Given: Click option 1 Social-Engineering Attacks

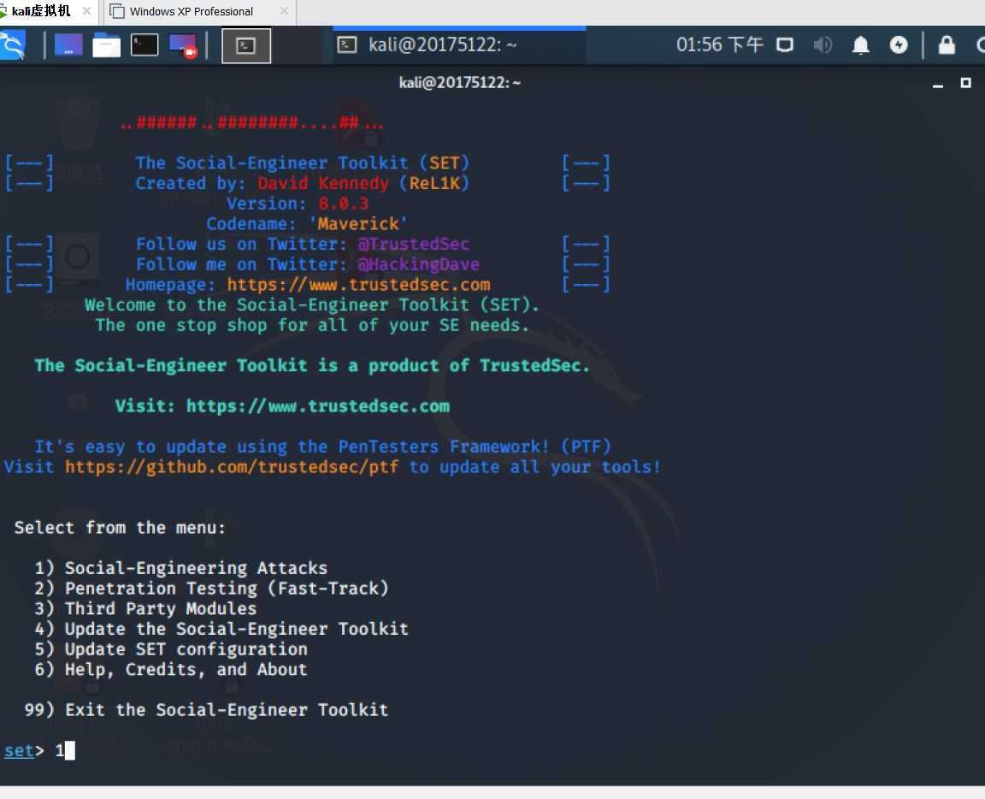Looking at the screenshot, I should click(x=181, y=568).
